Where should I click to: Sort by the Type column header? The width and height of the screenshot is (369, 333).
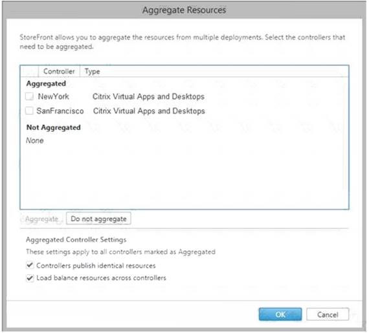92,71
